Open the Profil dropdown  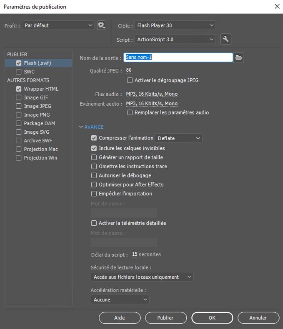(58, 25)
